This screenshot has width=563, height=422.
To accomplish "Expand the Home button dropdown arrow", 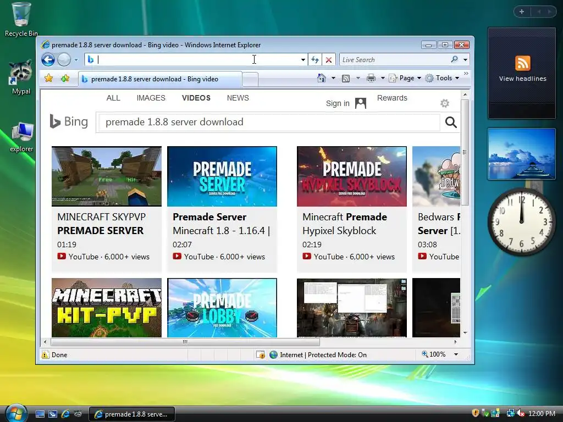I will (333, 78).
